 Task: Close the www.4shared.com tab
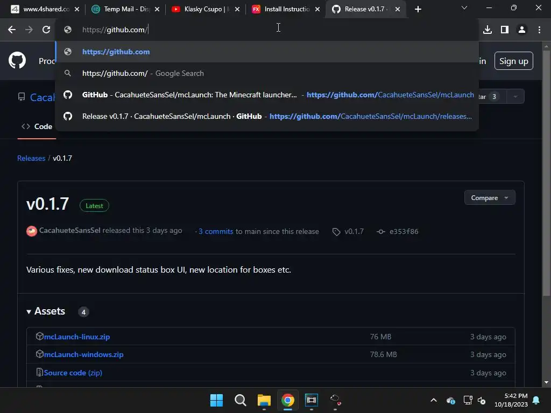77,9
